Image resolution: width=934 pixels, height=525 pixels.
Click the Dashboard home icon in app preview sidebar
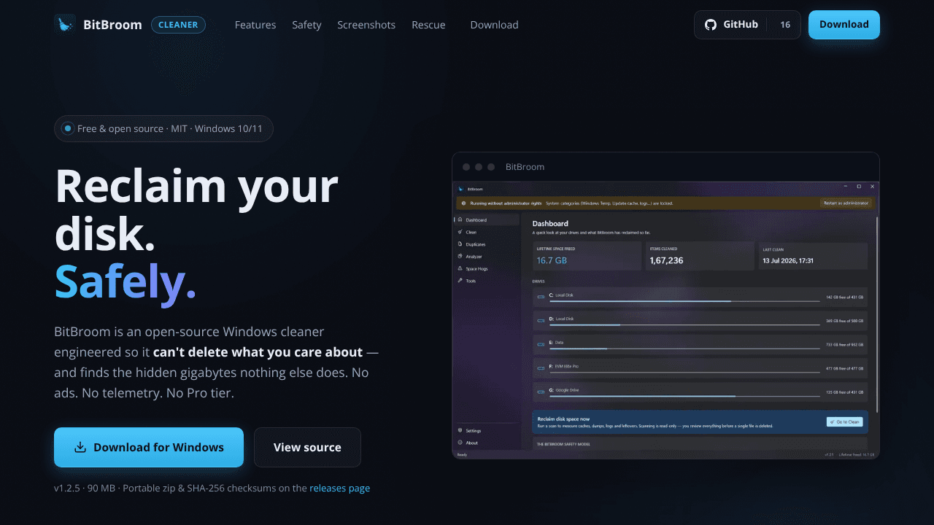(x=460, y=220)
